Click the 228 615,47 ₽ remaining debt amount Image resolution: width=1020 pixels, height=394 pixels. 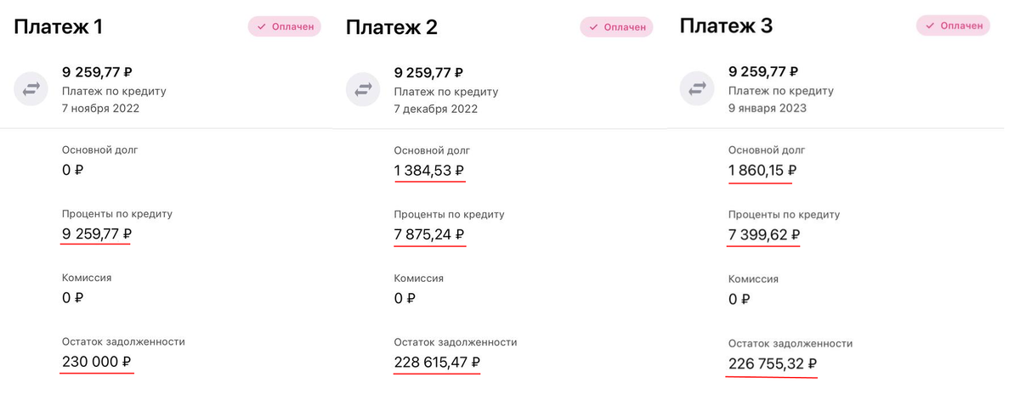click(x=437, y=363)
